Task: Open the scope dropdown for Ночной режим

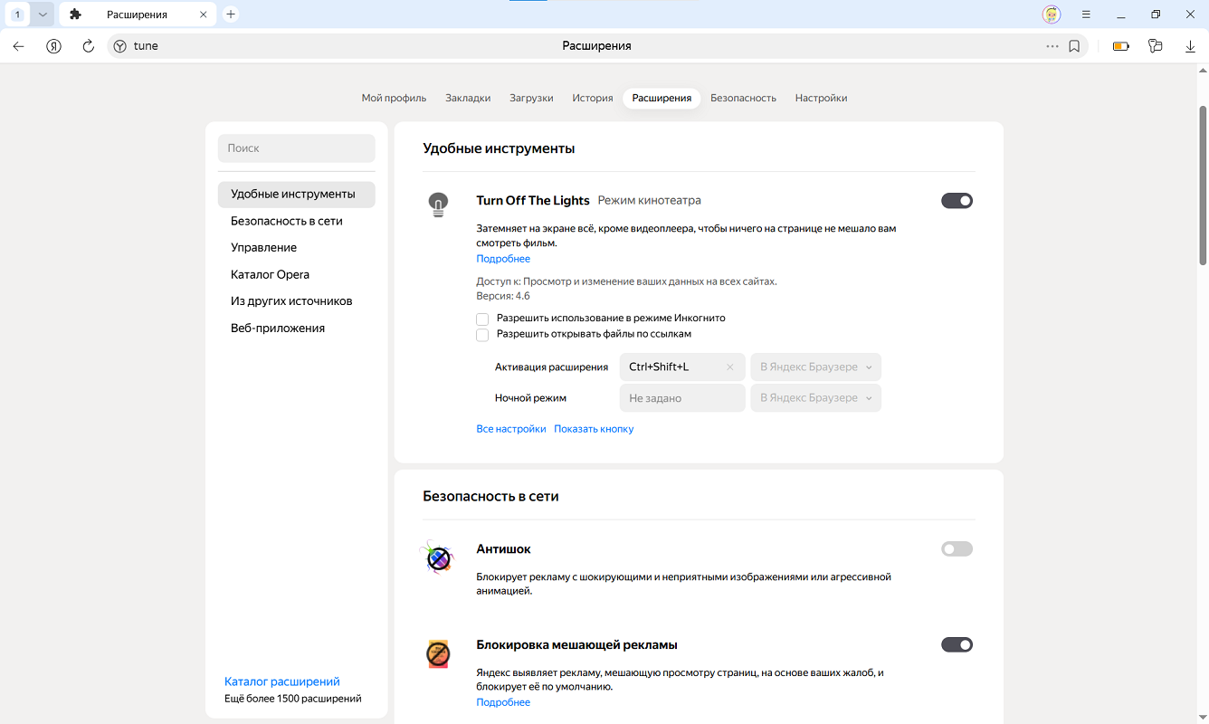Action: pos(815,398)
